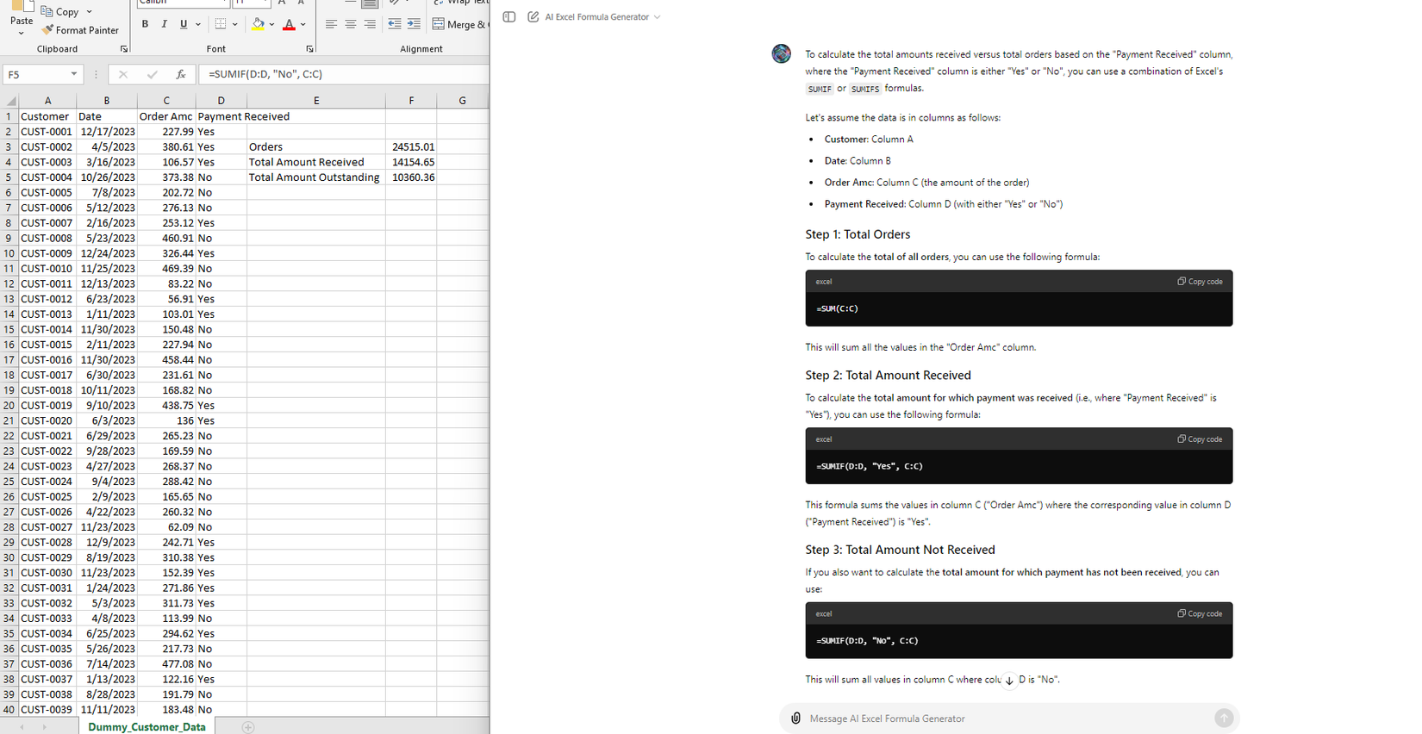Attach a file with paperclip icon
Screen dimensions: 1422x734
coord(795,718)
